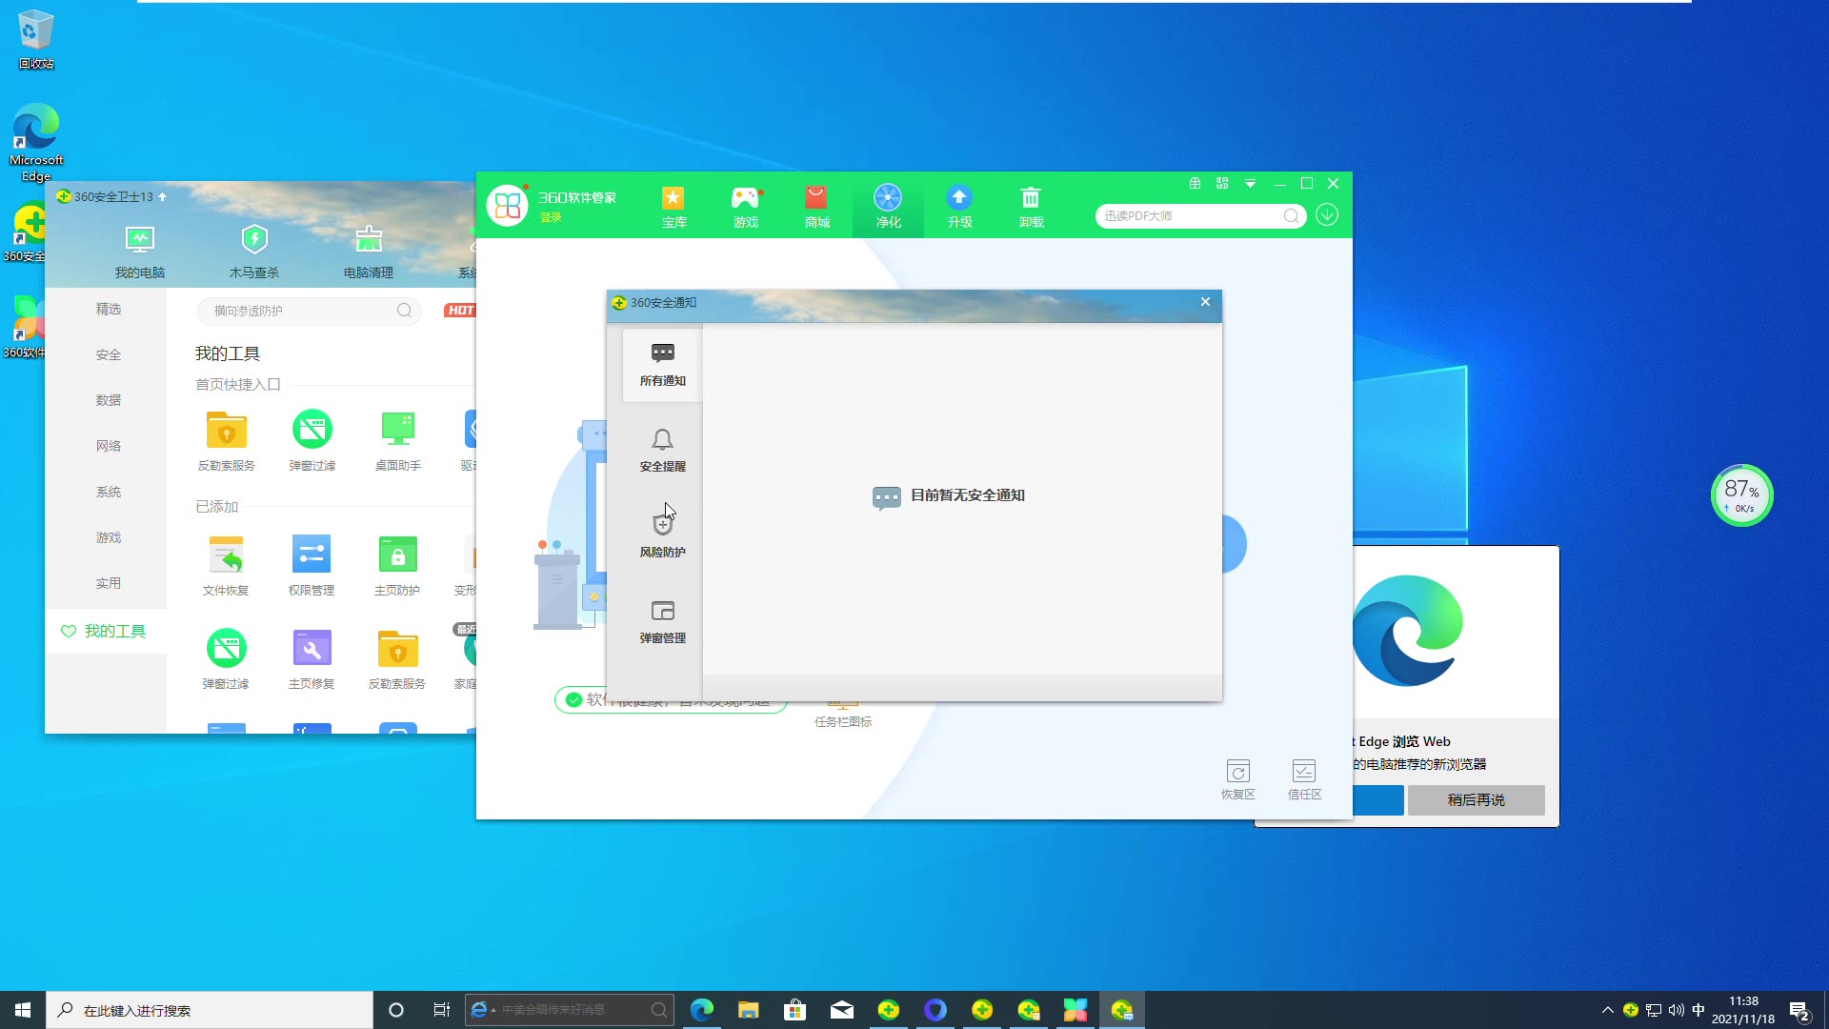This screenshot has height=1029, width=1829.
Task: Switch to the 所有通知 tab
Action: [662, 364]
